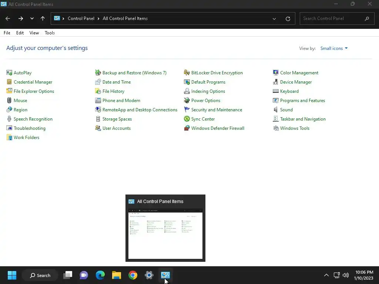Launch Google Chrome from taskbar
This screenshot has width=379, height=284.
pyautogui.click(x=133, y=275)
